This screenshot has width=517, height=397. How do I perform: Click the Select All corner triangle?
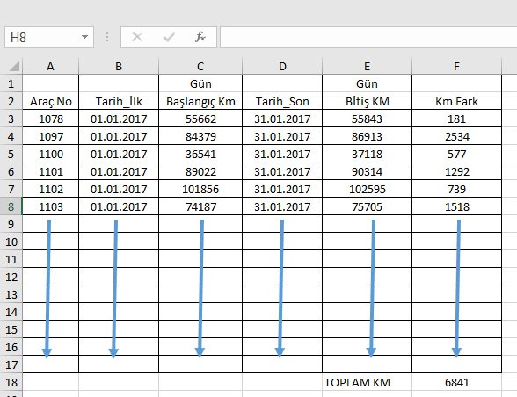tap(14, 66)
